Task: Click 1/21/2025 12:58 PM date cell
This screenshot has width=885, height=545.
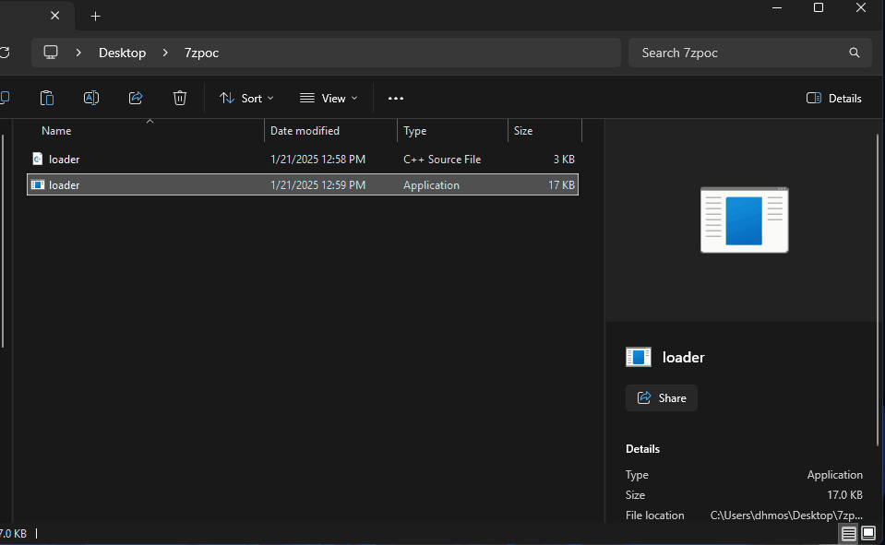Action: [x=317, y=160]
